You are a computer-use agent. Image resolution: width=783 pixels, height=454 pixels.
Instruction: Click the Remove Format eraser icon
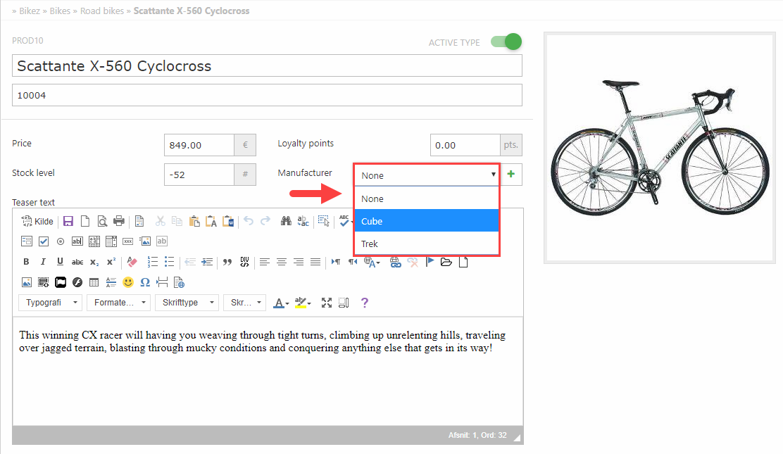[133, 262]
